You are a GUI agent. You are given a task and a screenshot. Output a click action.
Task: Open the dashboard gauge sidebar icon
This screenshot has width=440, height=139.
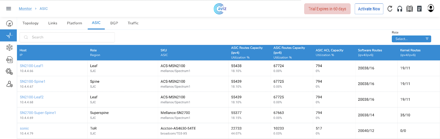9,24
